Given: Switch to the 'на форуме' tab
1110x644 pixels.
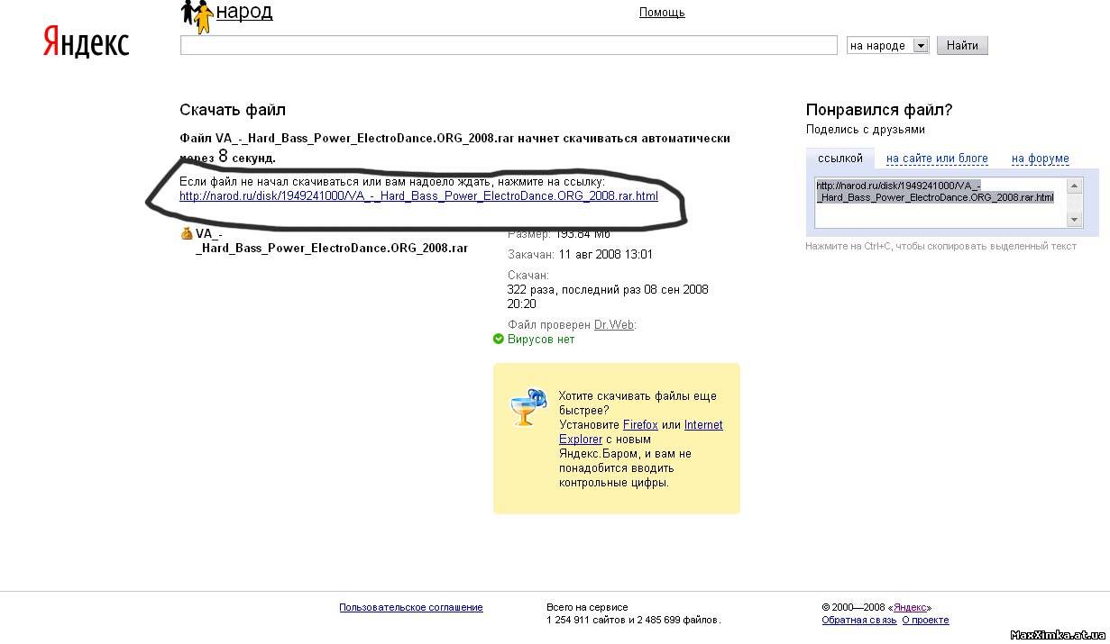Looking at the screenshot, I should [1040, 159].
